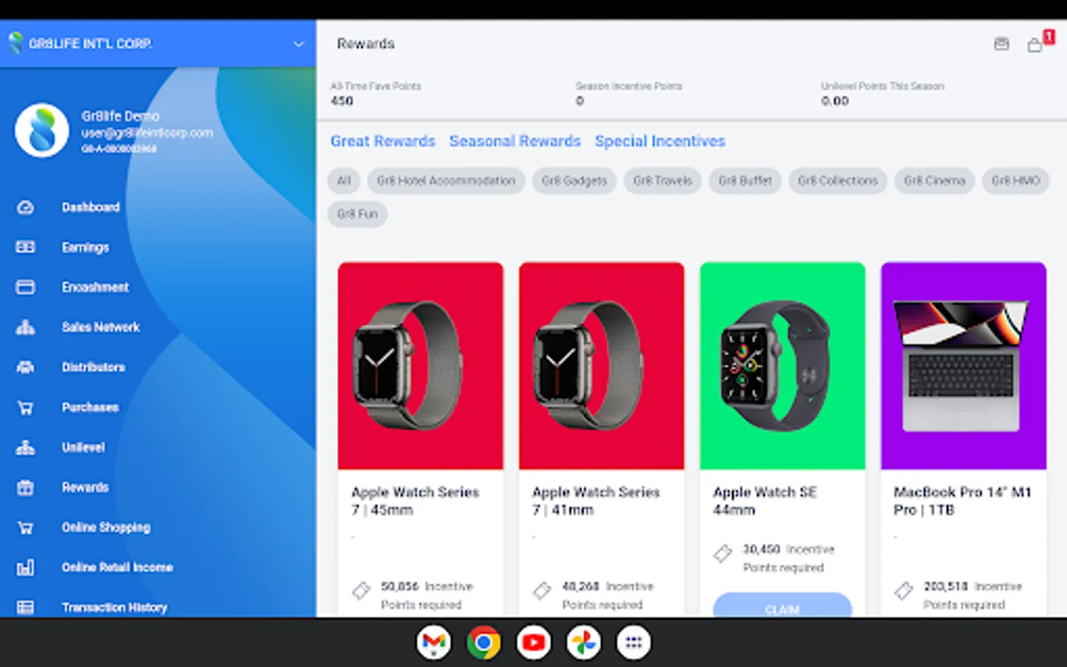Screen dimensions: 1067x667
Task: Open Unilevel menu label
Action: click(83, 448)
